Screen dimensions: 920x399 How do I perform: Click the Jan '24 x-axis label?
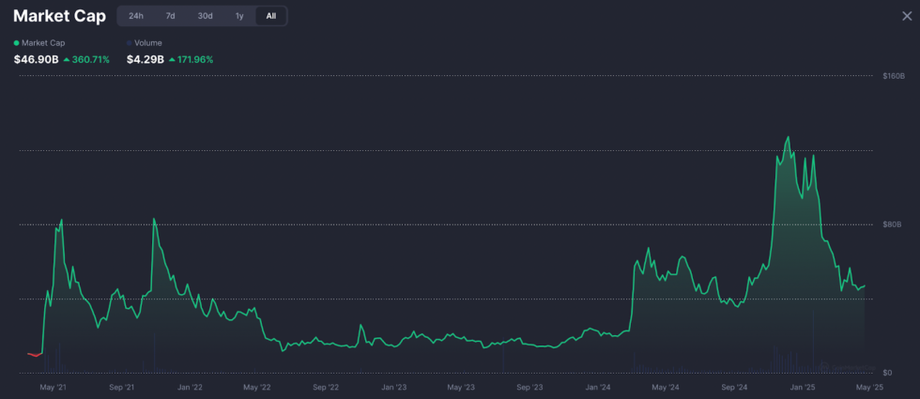(598, 387)
